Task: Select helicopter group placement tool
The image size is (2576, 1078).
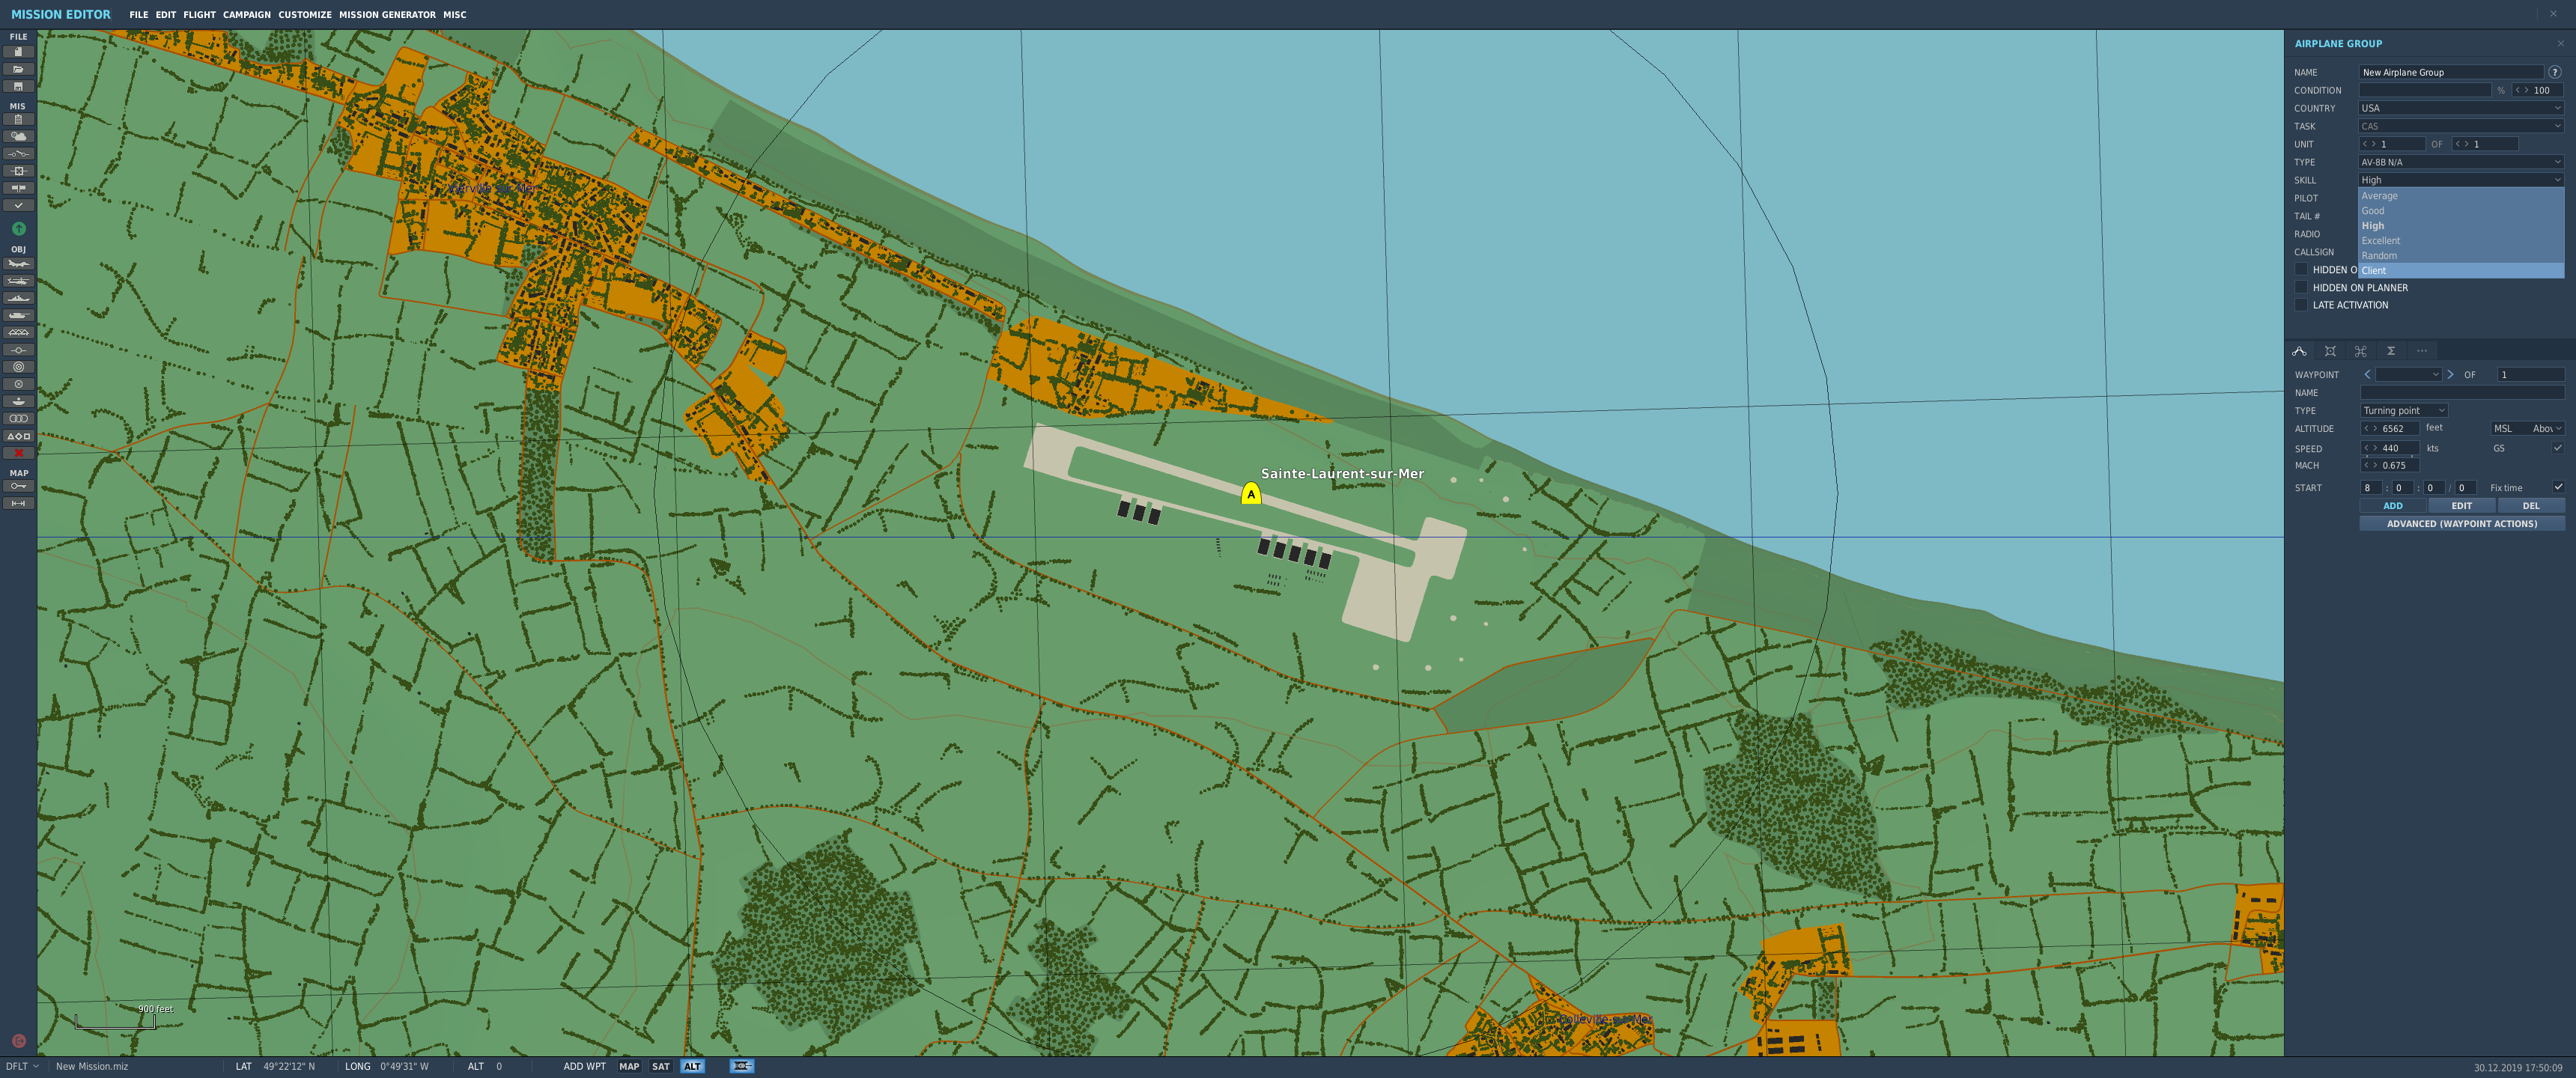Action: click(18, 281)
